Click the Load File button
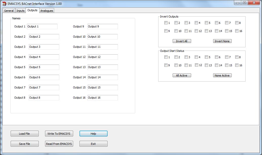This screenshot has height=155, width=262. click(x=25, y=134)
